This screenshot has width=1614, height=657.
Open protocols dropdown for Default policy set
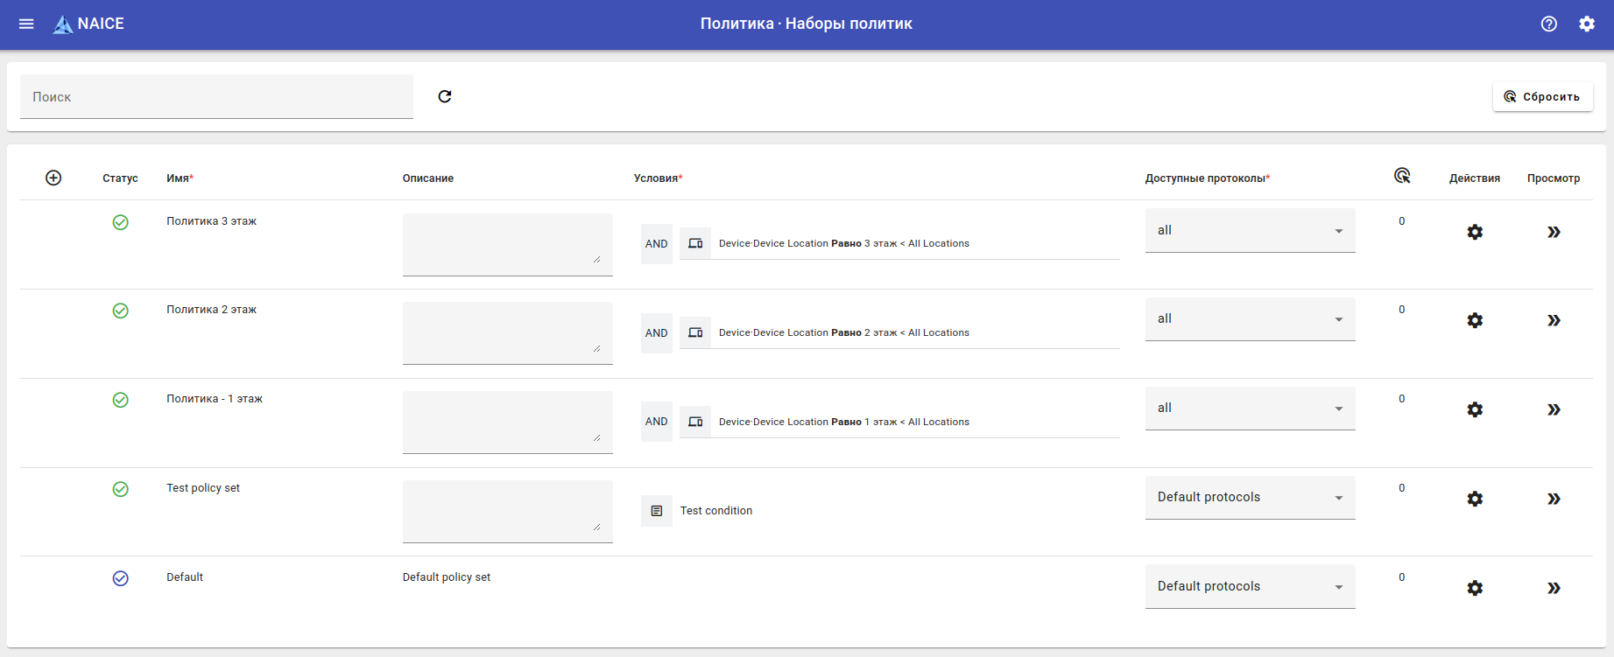coord(1250,587)
